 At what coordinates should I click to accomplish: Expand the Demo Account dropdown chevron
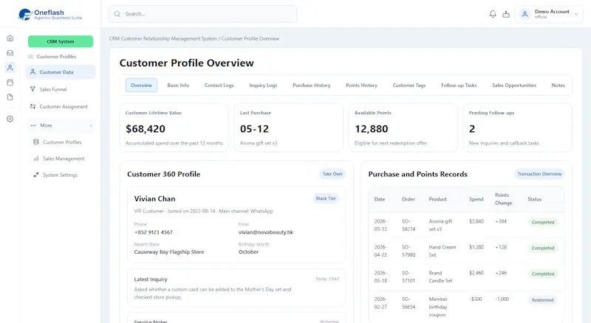[576, 14]
